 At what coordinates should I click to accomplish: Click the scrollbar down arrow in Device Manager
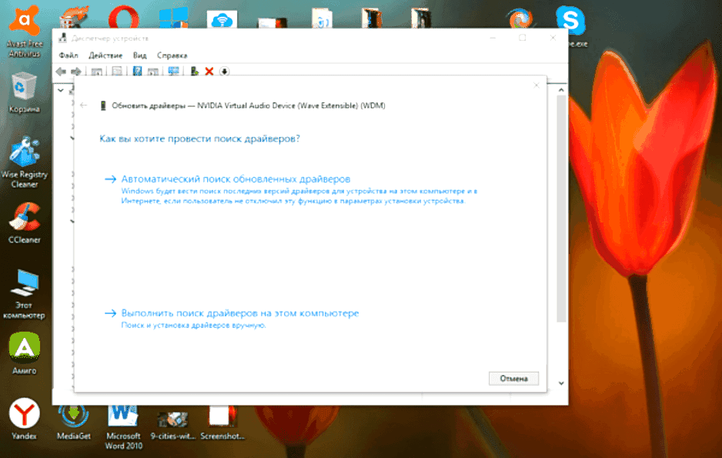(561, 383)
